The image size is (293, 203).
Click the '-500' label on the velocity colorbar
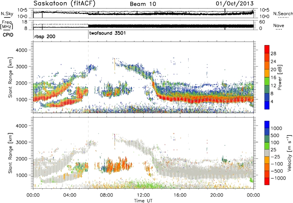[x=277, y=171]
